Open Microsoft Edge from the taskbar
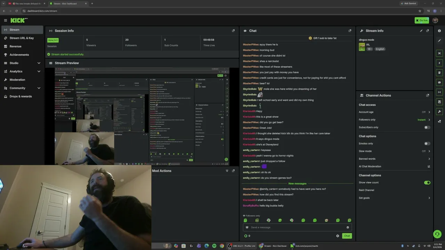This screenshot has height=250, width=445. click(x=207, y=246)
